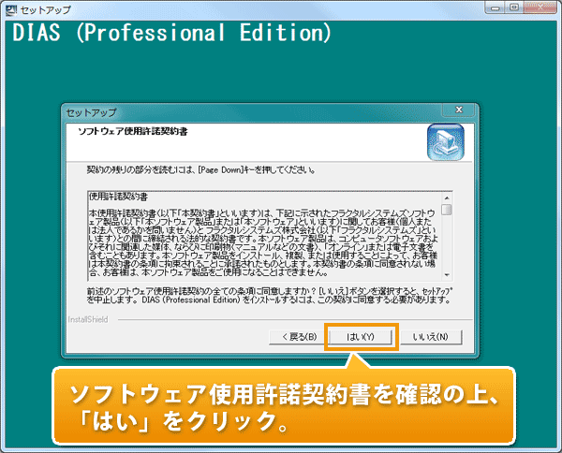Image resolution: width=562 pixels, height=453 pixels.
Task: Close the inner セットアップ license dialog
Action: (459, 111)
